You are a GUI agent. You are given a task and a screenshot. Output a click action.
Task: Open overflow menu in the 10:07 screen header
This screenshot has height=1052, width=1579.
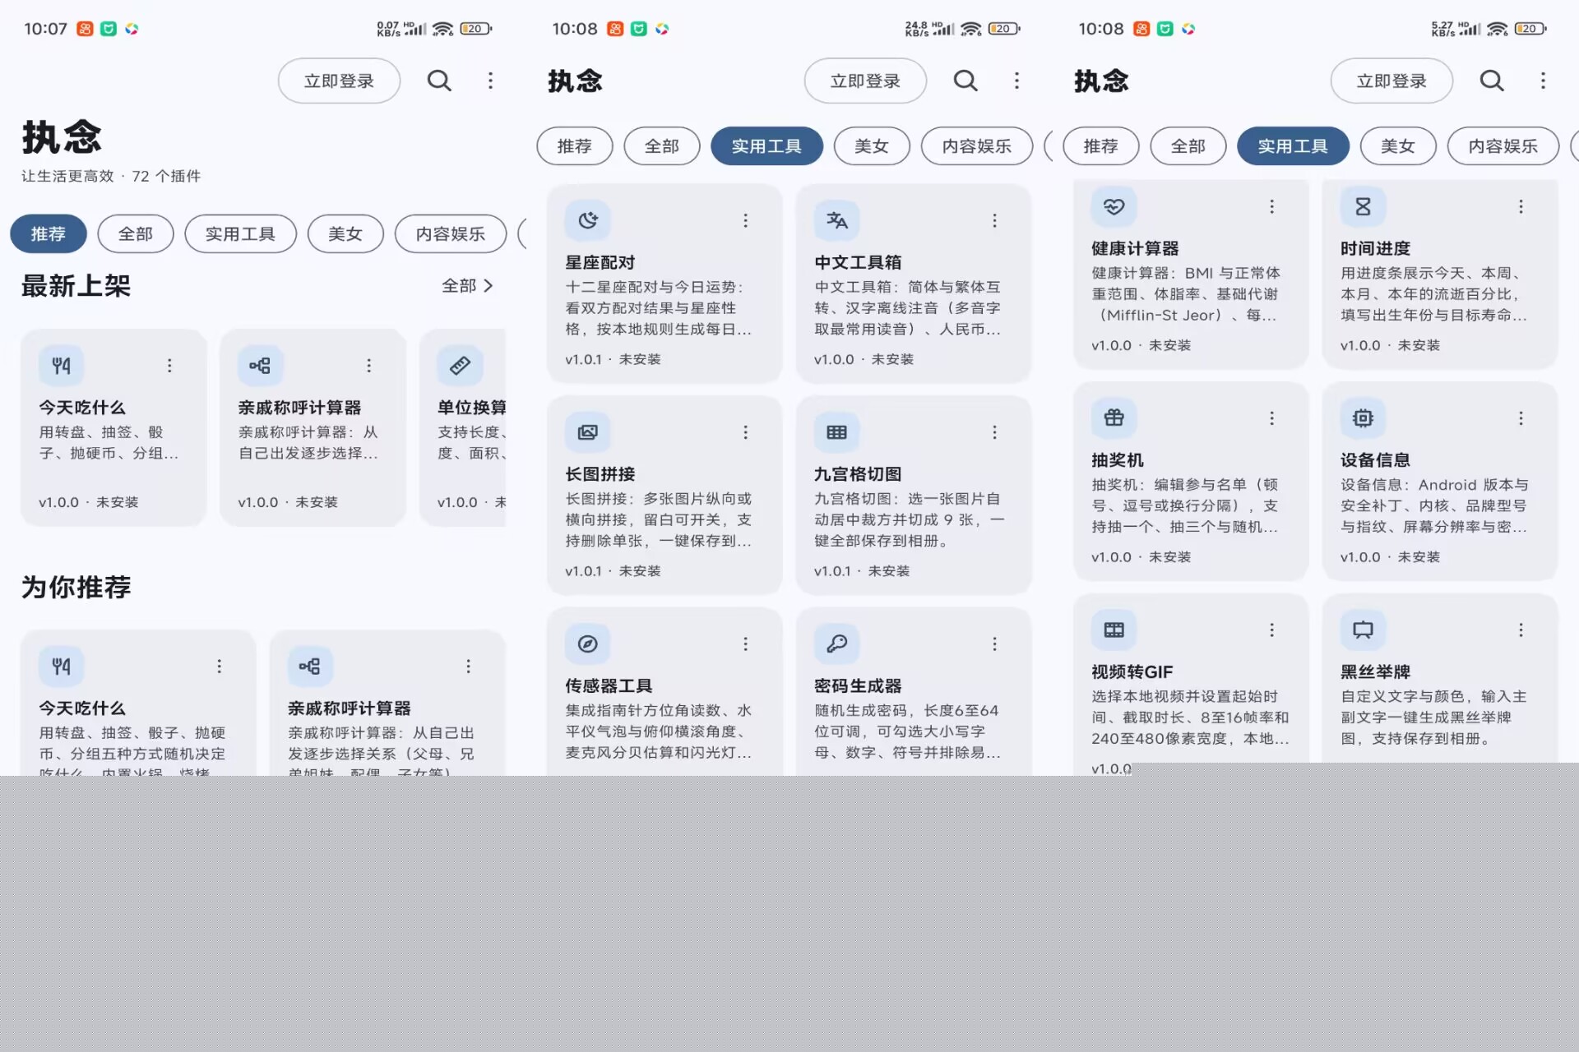(490, 81)
